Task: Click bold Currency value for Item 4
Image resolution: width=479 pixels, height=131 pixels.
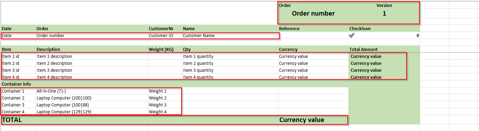Action: click(x=366, y=77)
